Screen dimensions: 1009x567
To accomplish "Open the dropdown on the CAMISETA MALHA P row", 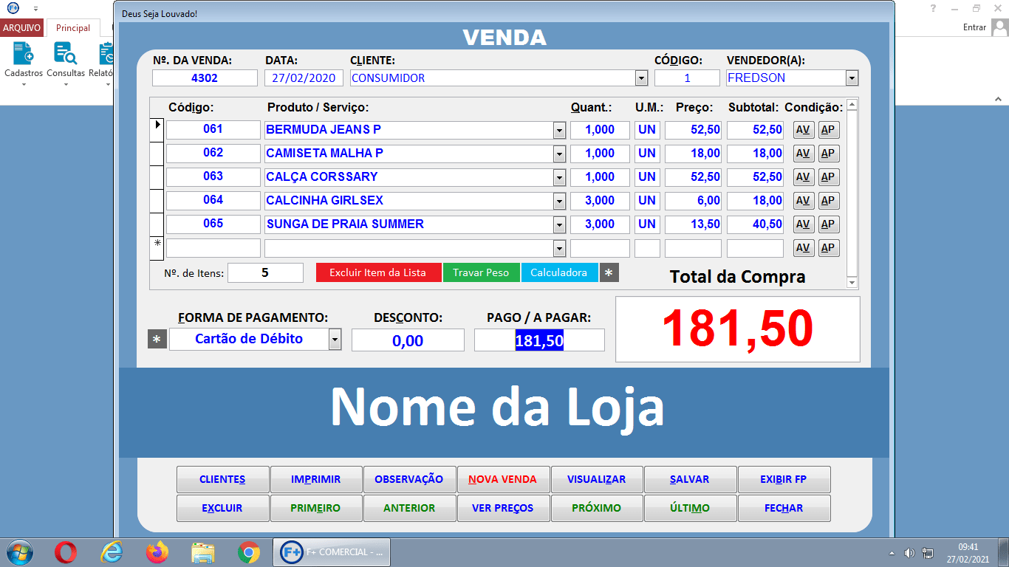I will tap(561, 153).
